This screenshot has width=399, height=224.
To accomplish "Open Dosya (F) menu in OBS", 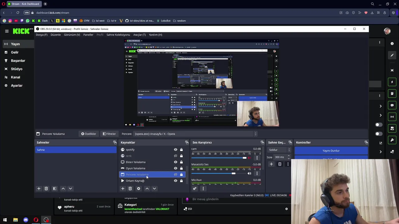I will [x=41, y=35].
